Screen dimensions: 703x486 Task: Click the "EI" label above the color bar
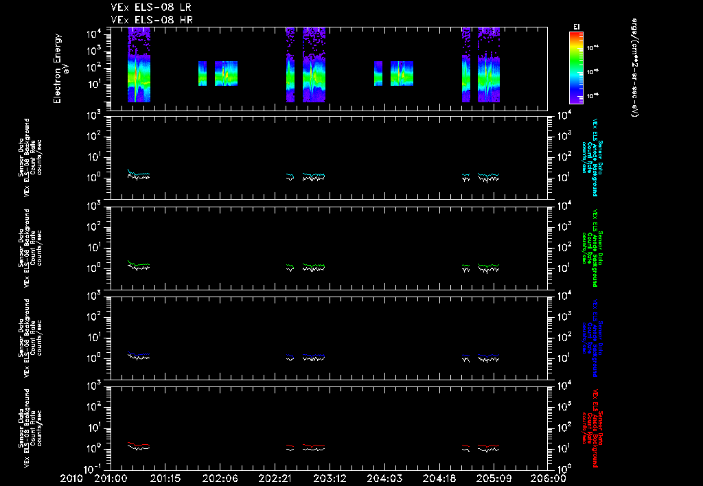pos(577,27)
